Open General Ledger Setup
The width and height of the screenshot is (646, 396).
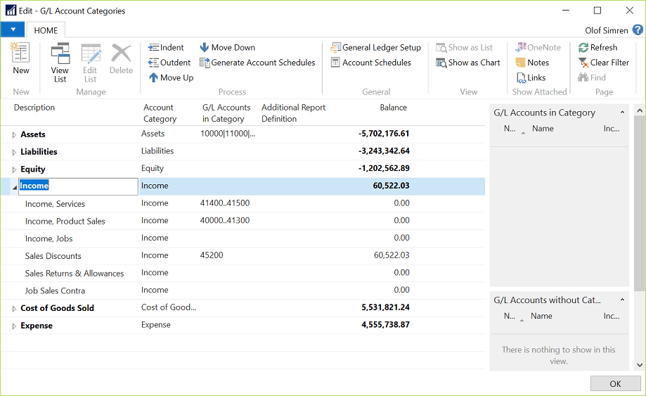pos(375,48)
